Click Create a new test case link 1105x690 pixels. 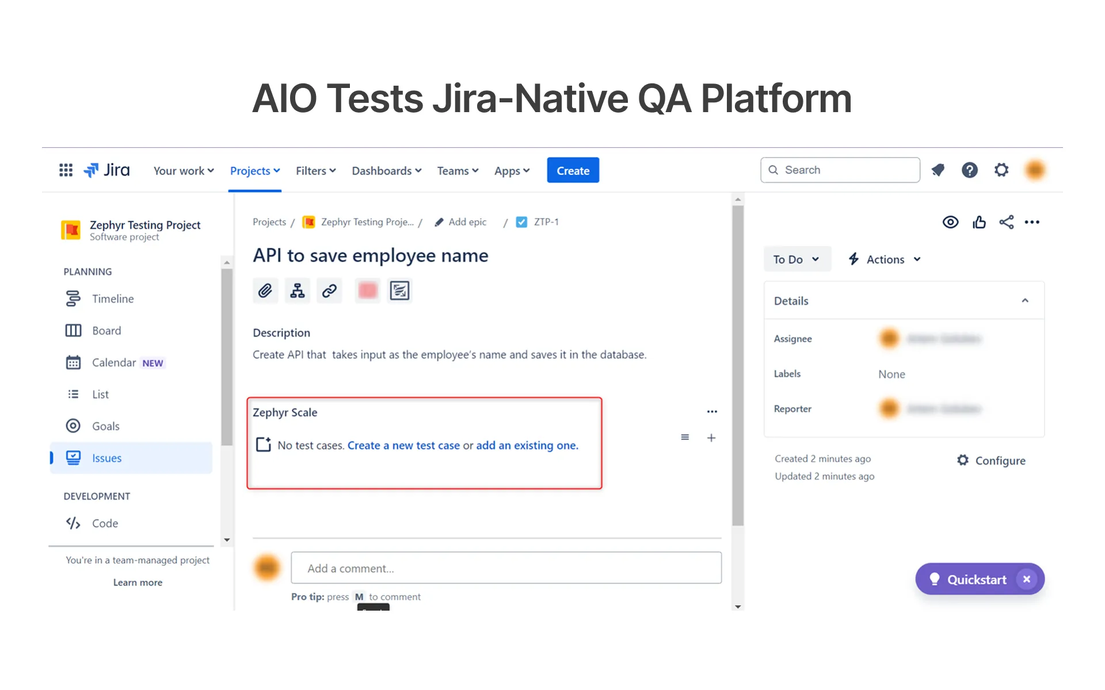coord(403,446)
